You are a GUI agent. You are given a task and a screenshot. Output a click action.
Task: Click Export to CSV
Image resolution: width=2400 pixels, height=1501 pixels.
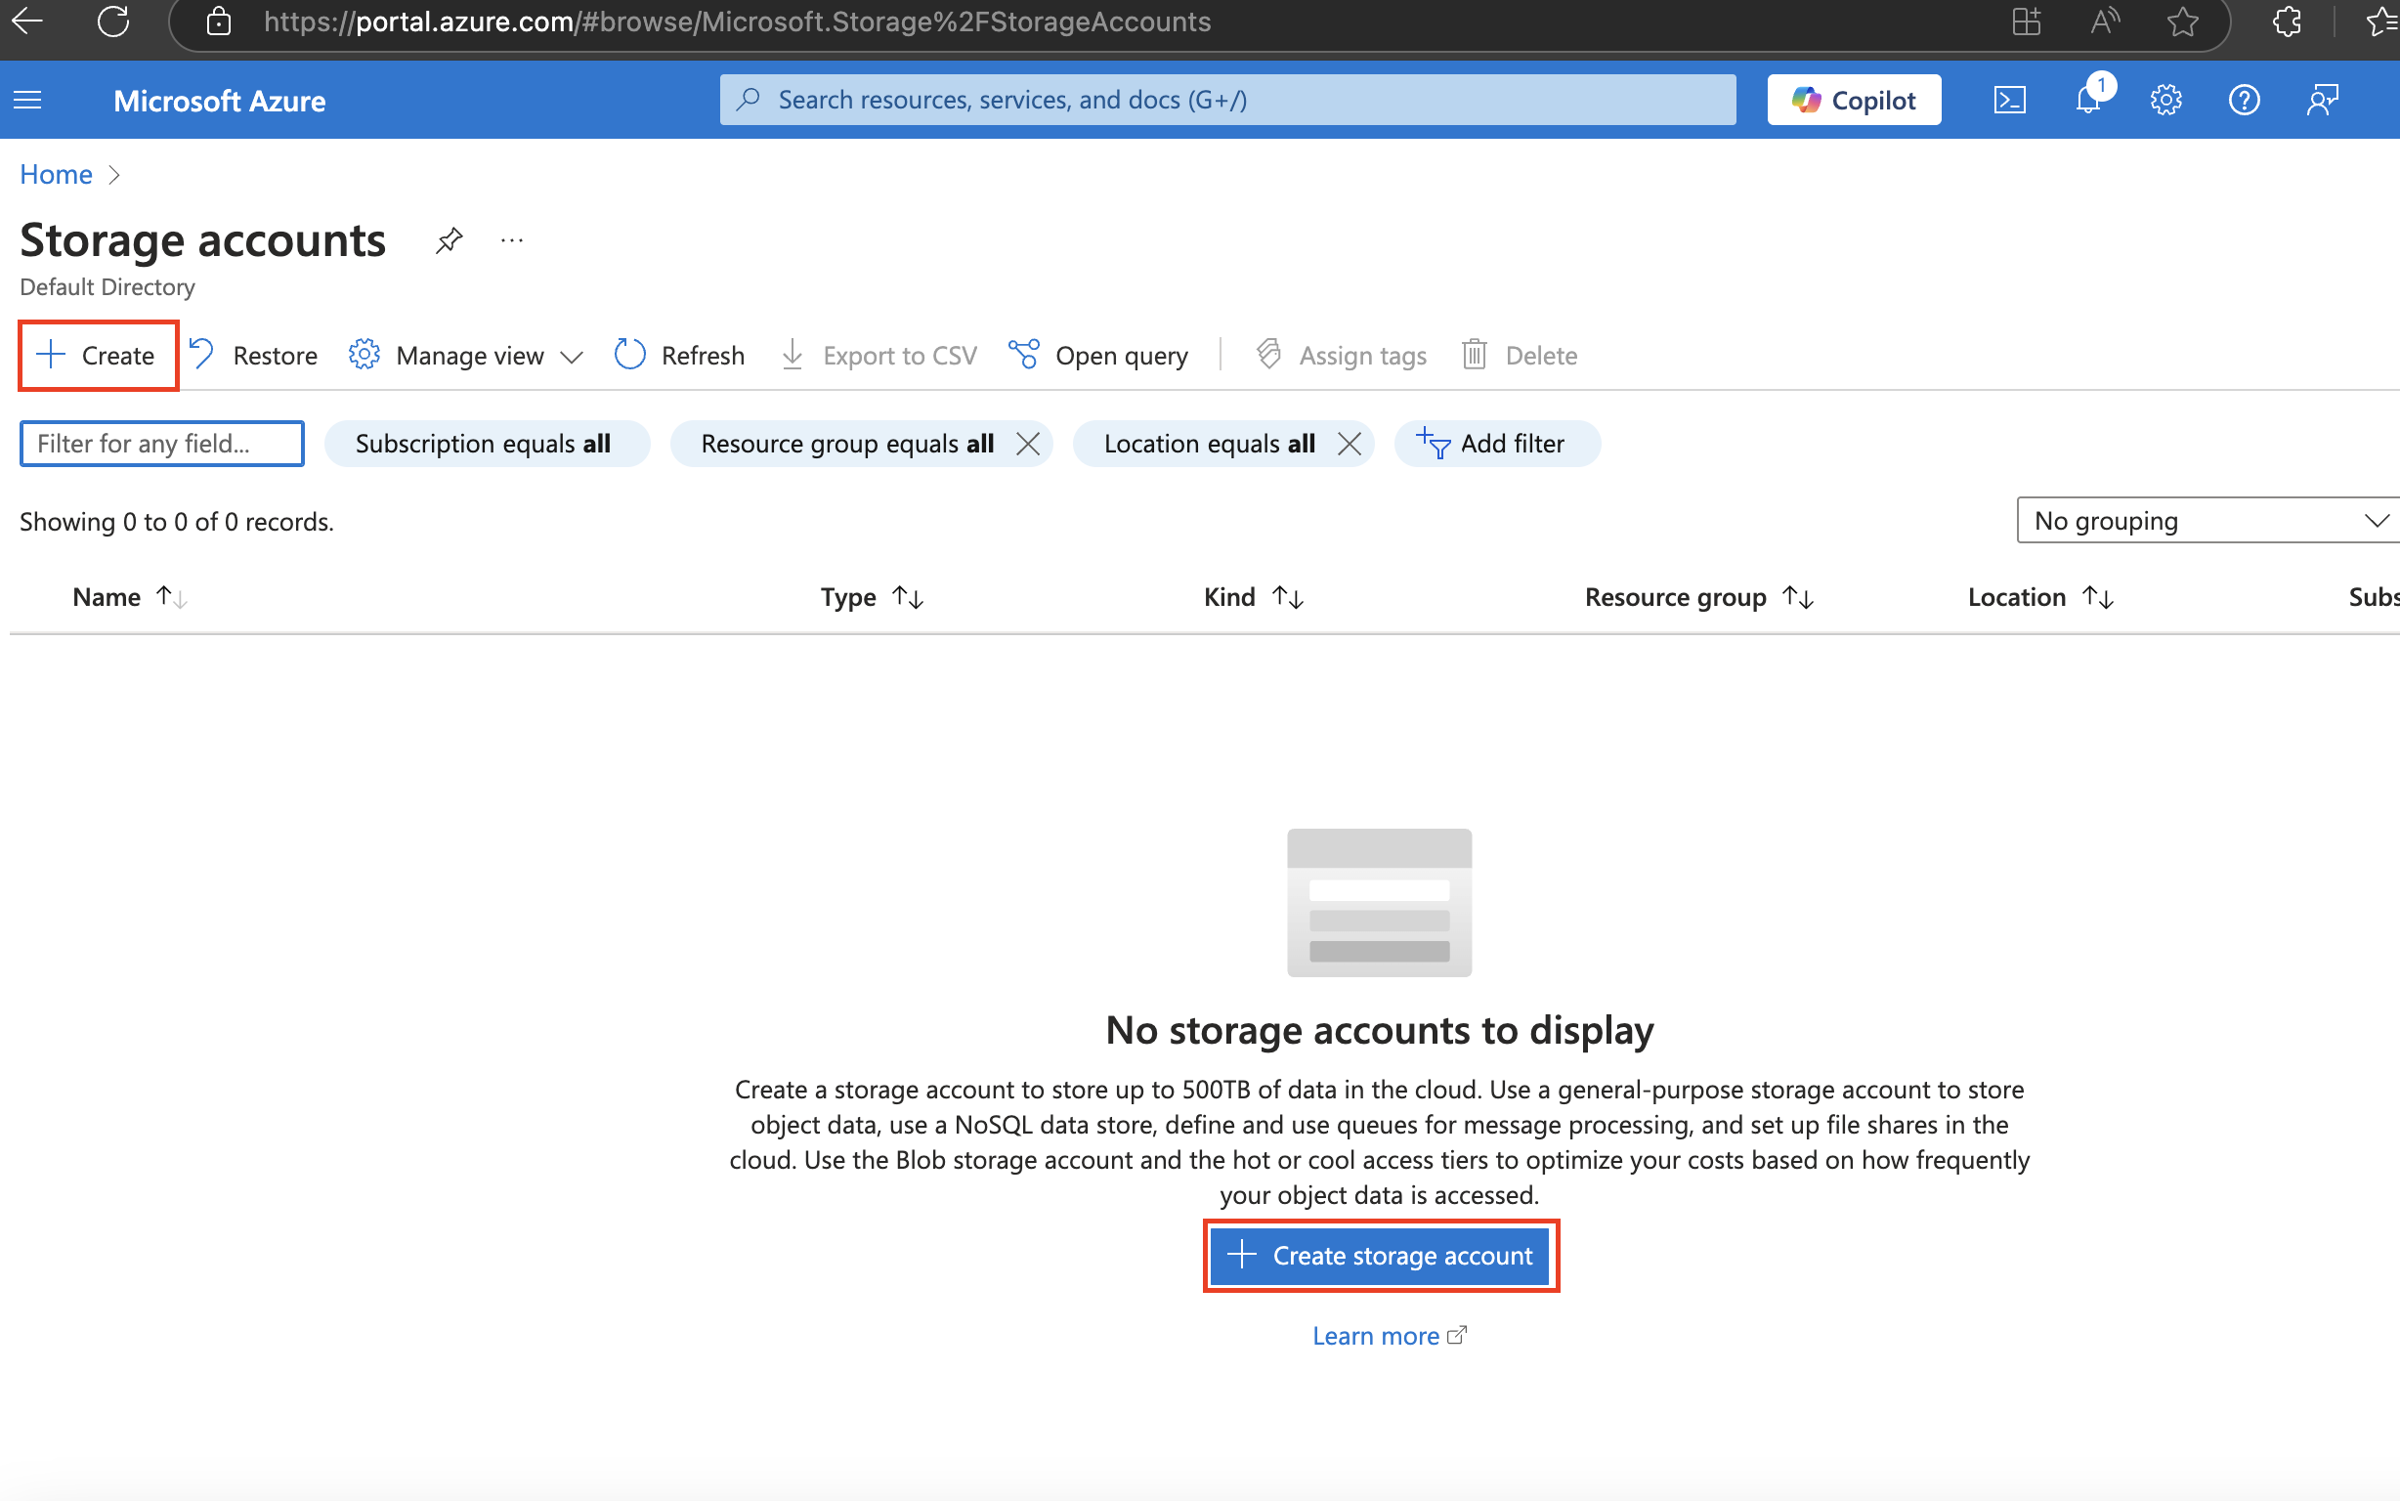pyautogui.click(x=878, y=356)
